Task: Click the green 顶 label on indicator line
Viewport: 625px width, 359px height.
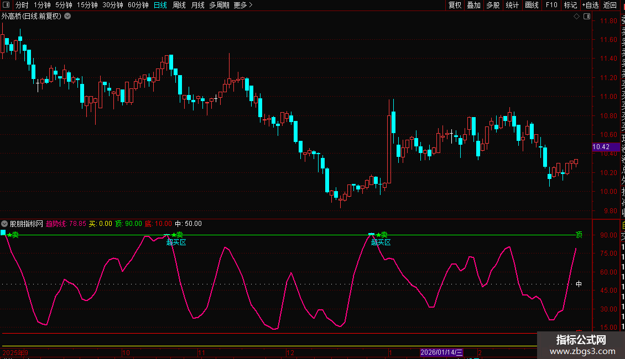Action: point(579,235)
